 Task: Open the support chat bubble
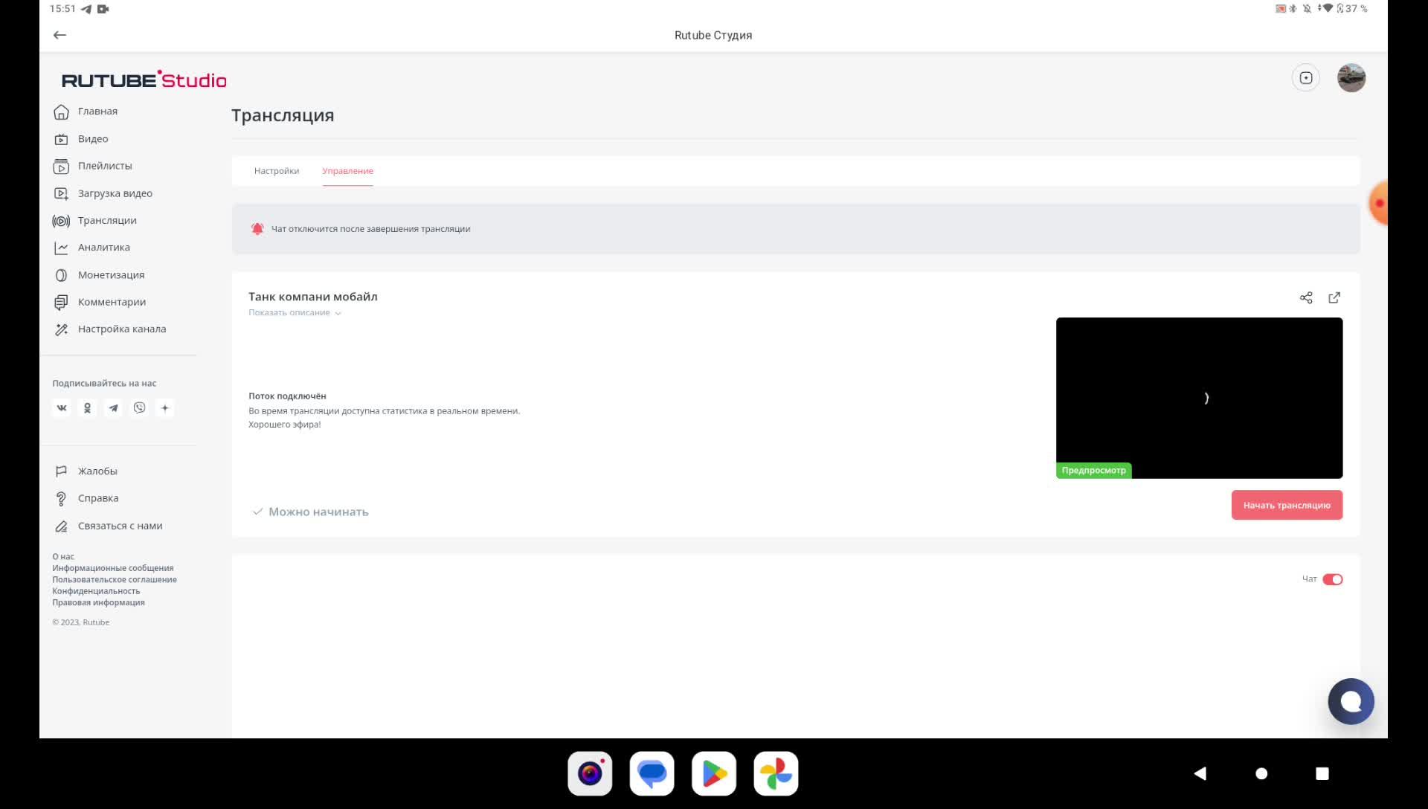coord(1351,701)
